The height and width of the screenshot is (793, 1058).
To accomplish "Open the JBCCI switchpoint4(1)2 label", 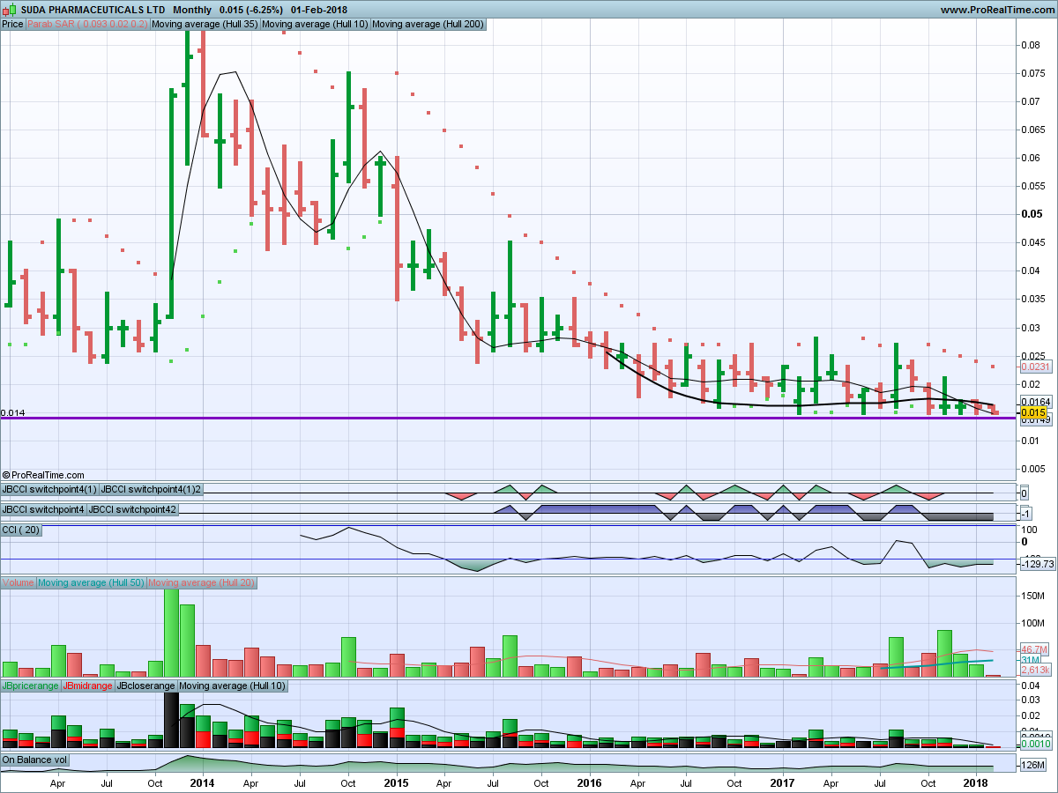I will [x=151, y=489].
